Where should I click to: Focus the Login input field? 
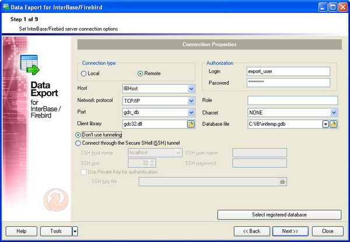click(x=288, y=71)
